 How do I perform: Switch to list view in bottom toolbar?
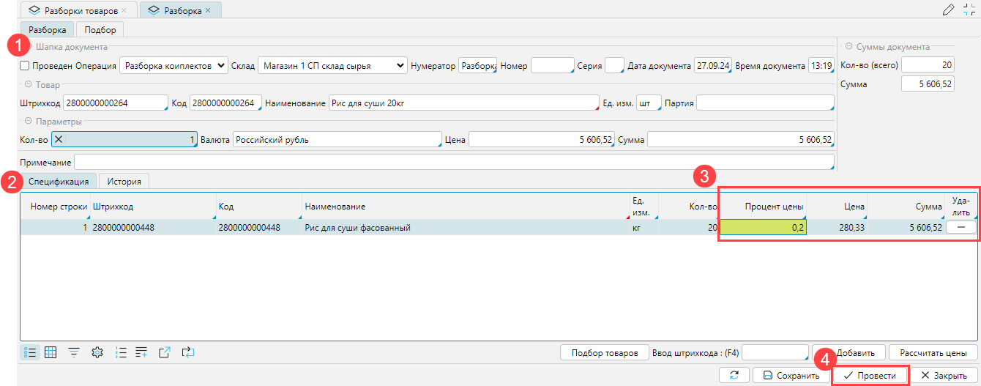click(31, 352)
